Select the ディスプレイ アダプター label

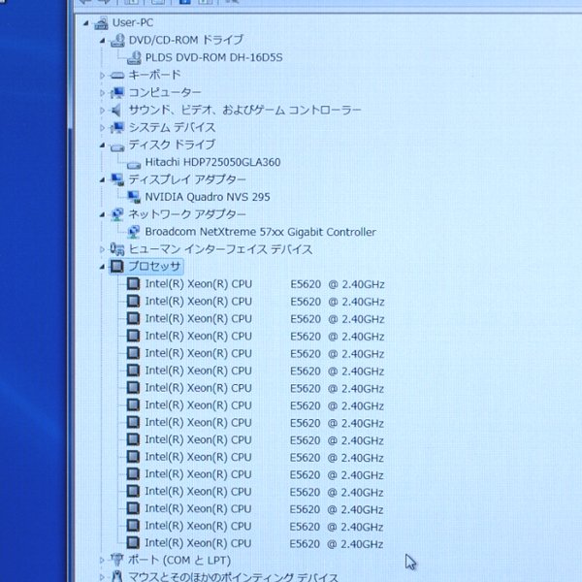(187, 179)
